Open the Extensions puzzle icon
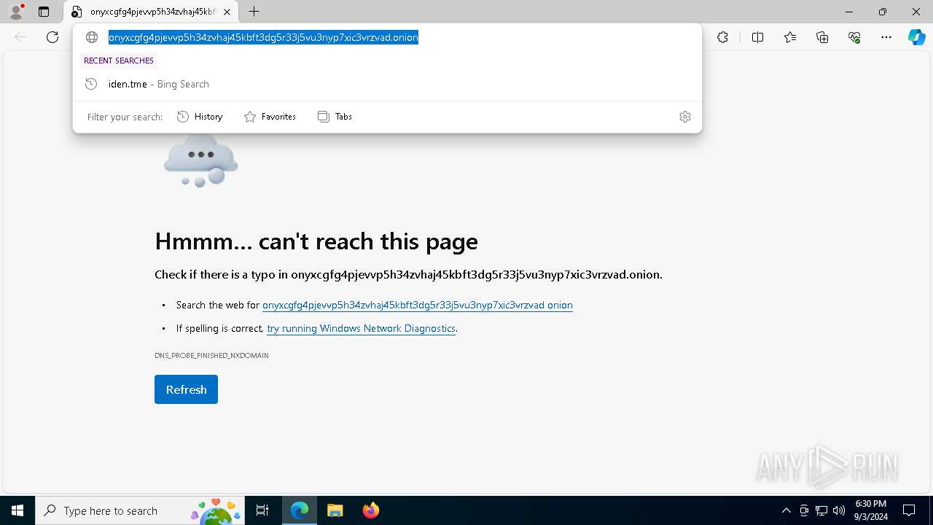The image size is (933, 525). [x=722, y=37]
